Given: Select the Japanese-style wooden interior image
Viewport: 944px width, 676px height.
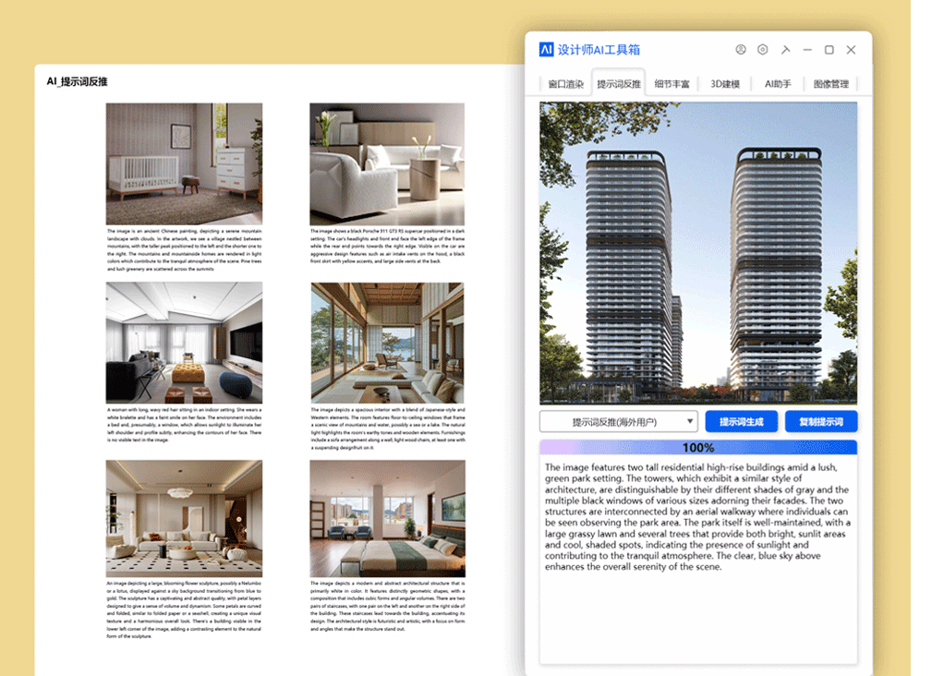Looking at the screenshot, I should (x=387, y=343).
